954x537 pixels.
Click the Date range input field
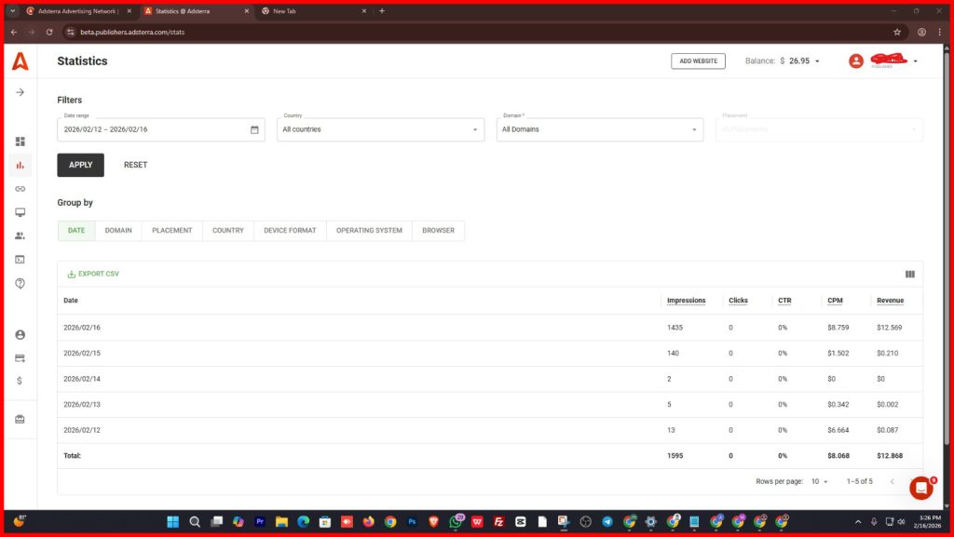click(x=147, y=129)
